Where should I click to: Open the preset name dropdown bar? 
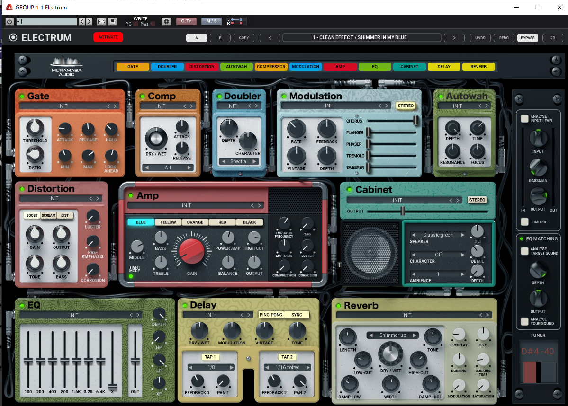(362, 38)
